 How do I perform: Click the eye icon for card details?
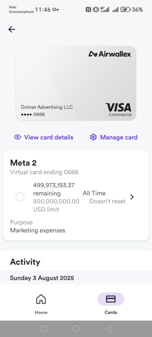click(17, 137)
